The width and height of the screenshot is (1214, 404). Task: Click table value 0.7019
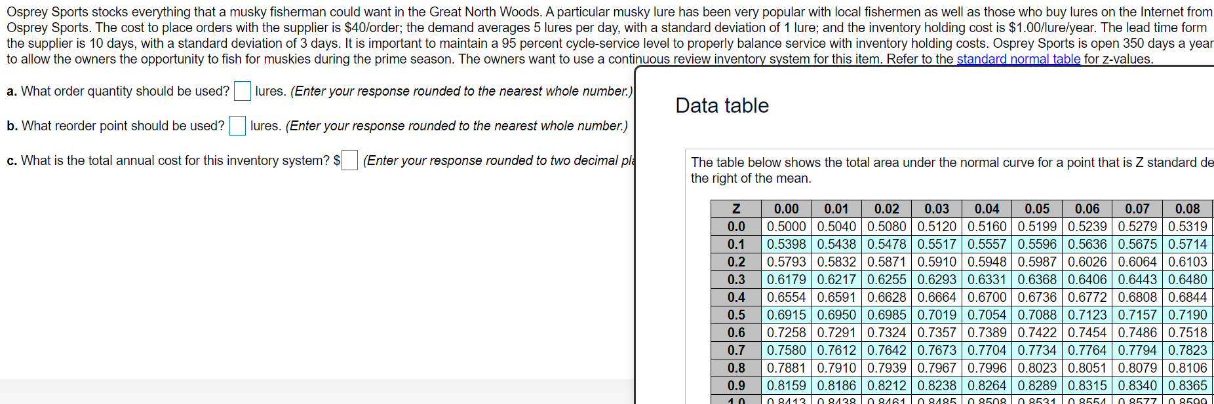click(x=937, y=315)
